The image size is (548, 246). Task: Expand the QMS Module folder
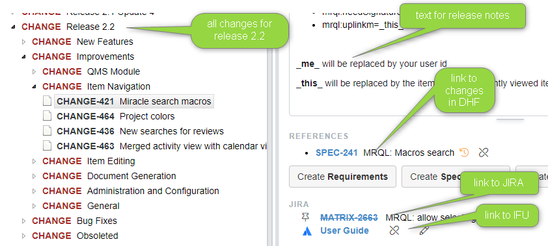pyautogui.click(x=34, y=72)
